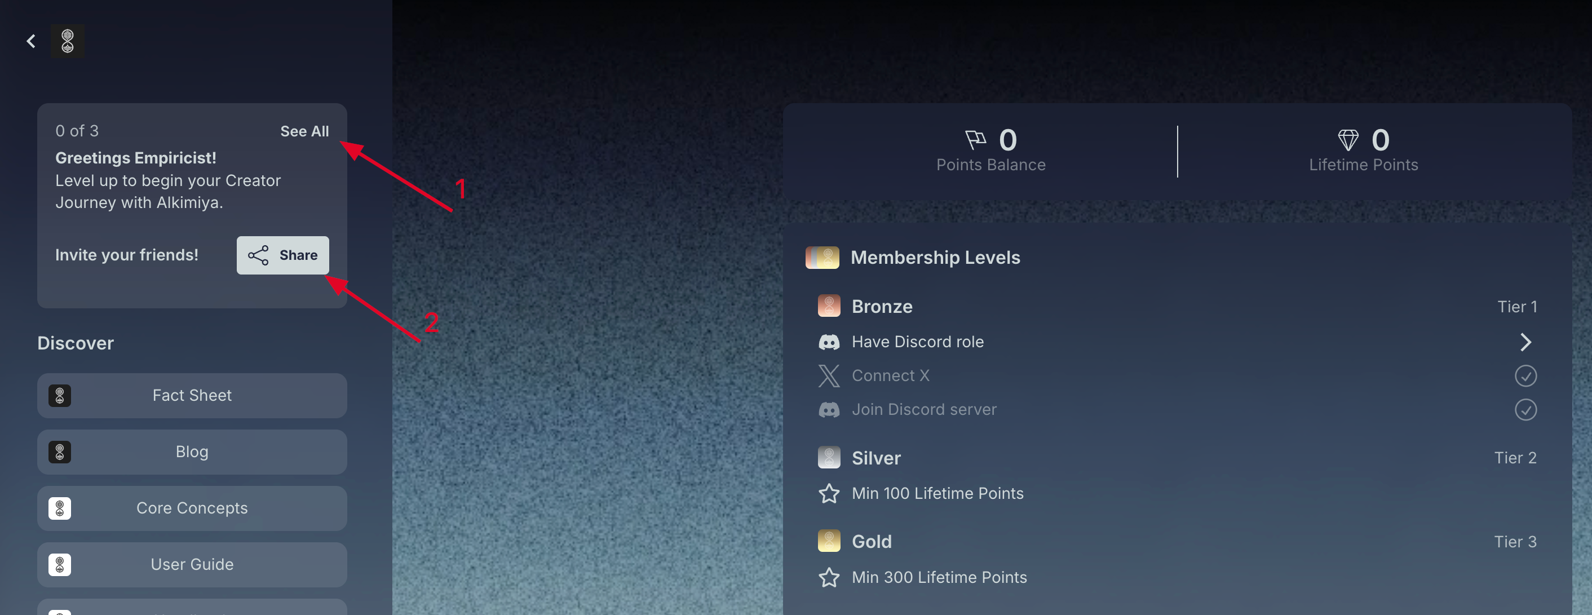
Task: Click the Blog logo icon
Action: tap(60, 452)
